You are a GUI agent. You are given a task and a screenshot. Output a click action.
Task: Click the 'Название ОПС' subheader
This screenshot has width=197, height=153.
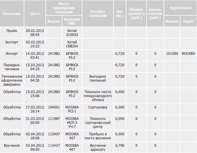(x=72, y=21)
